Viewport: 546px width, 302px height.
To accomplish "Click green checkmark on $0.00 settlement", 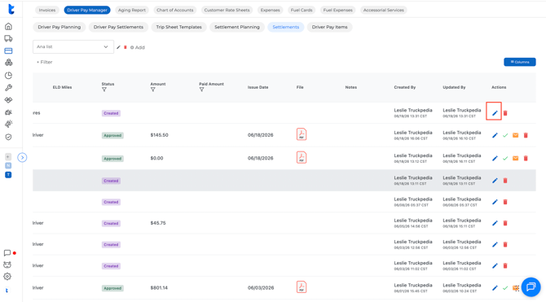I will (x=505, y=158).
